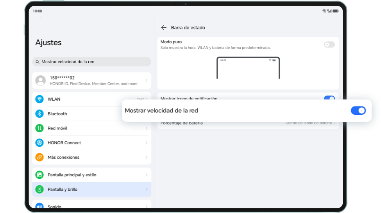Click the WLAN wifi icon

tap(39, 99)
